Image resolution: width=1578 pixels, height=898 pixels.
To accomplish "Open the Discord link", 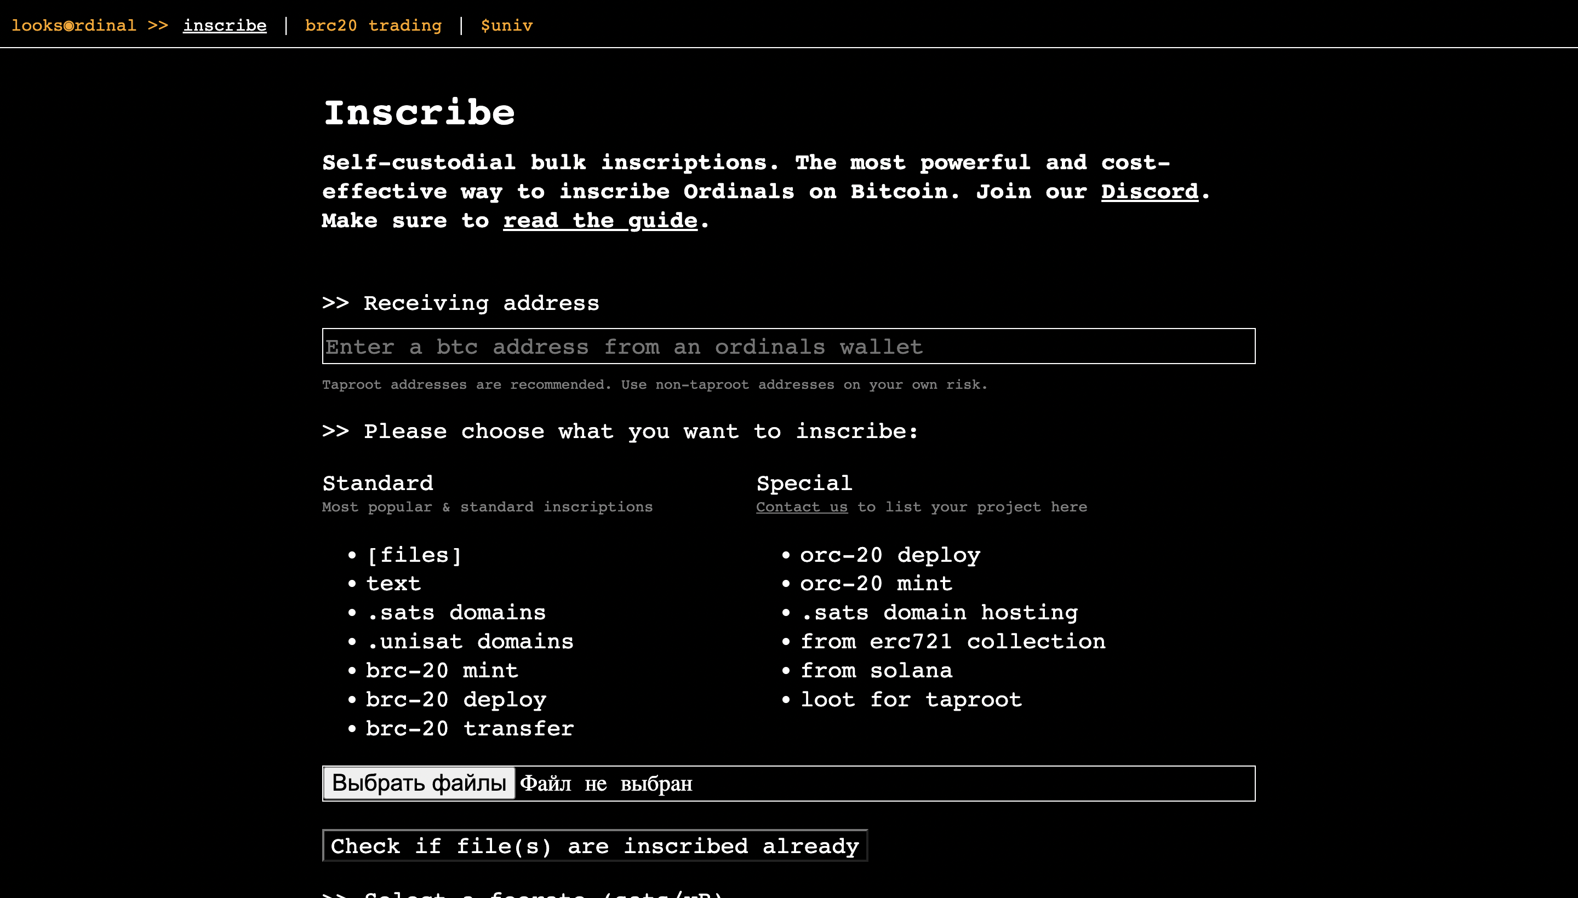I will click(1149, 191).
